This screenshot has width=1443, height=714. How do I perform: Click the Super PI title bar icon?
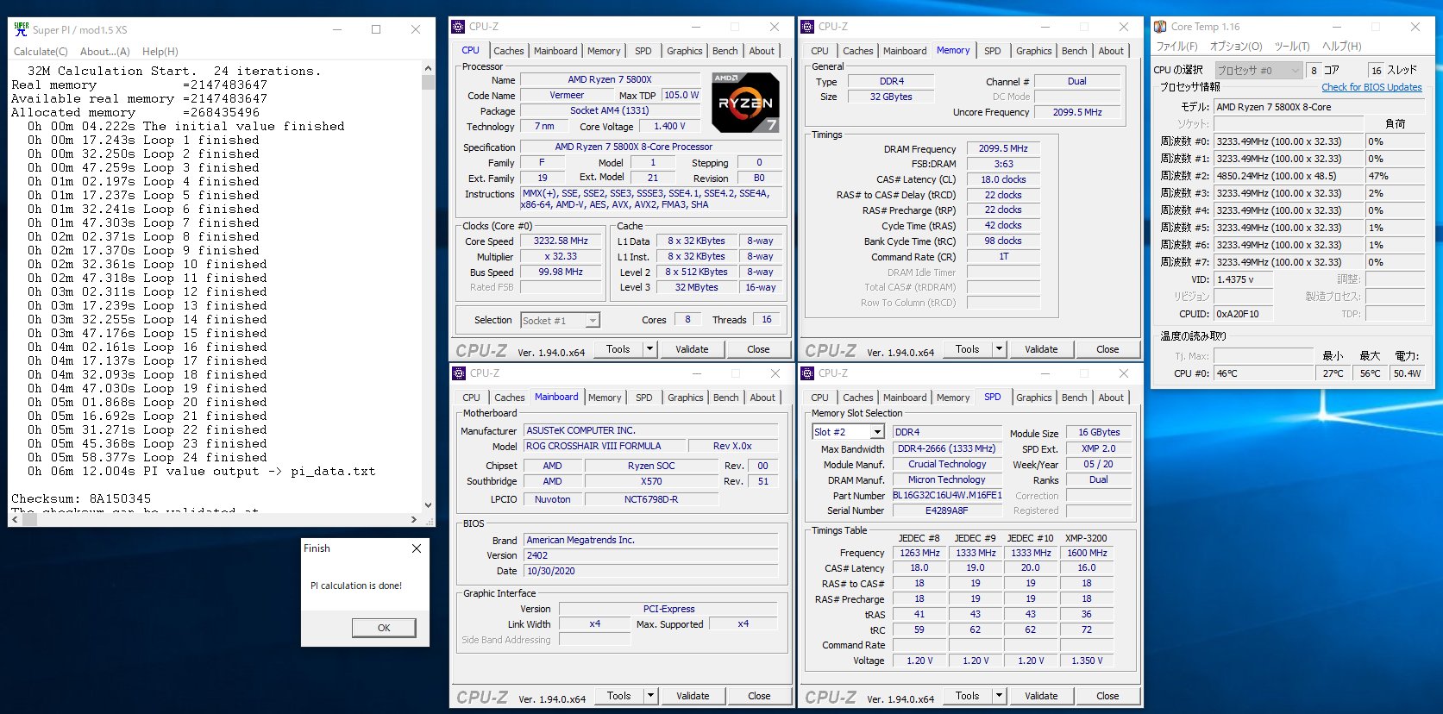(22, 28)
